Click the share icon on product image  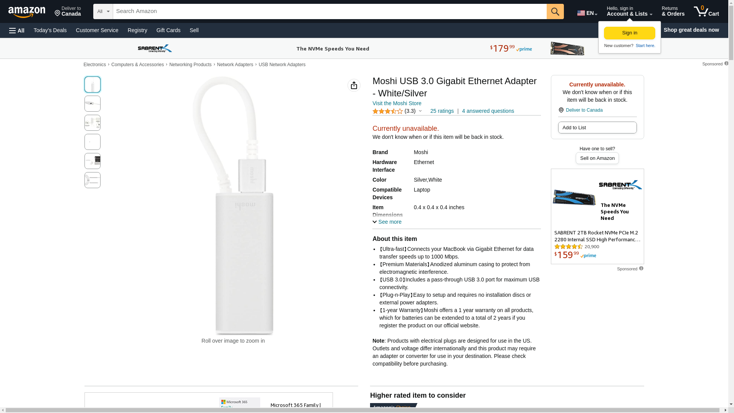pyautogui.click(x=354, y=85)
